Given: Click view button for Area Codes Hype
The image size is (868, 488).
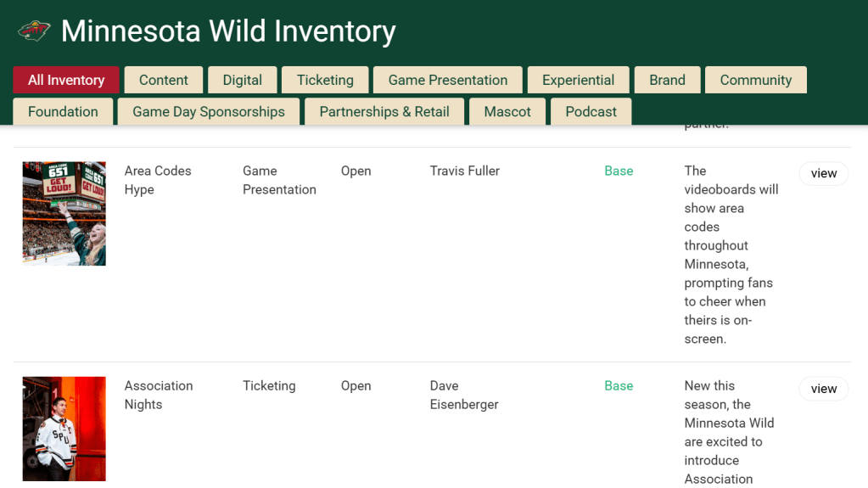Looking at the screenshot, I should click(x=823, y=173).
